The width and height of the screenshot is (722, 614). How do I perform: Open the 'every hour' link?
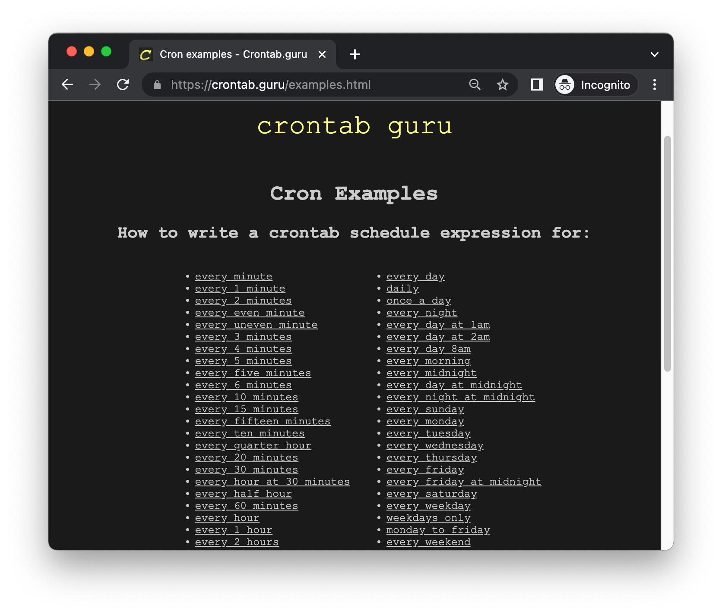pos(227,518)
